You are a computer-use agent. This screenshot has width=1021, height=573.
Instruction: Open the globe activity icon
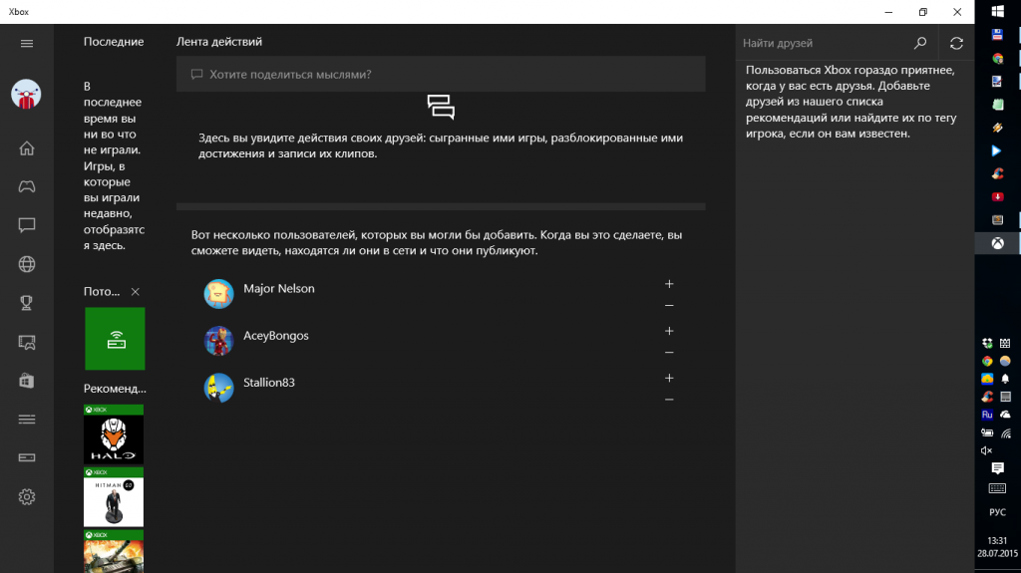tap(27, 264)
